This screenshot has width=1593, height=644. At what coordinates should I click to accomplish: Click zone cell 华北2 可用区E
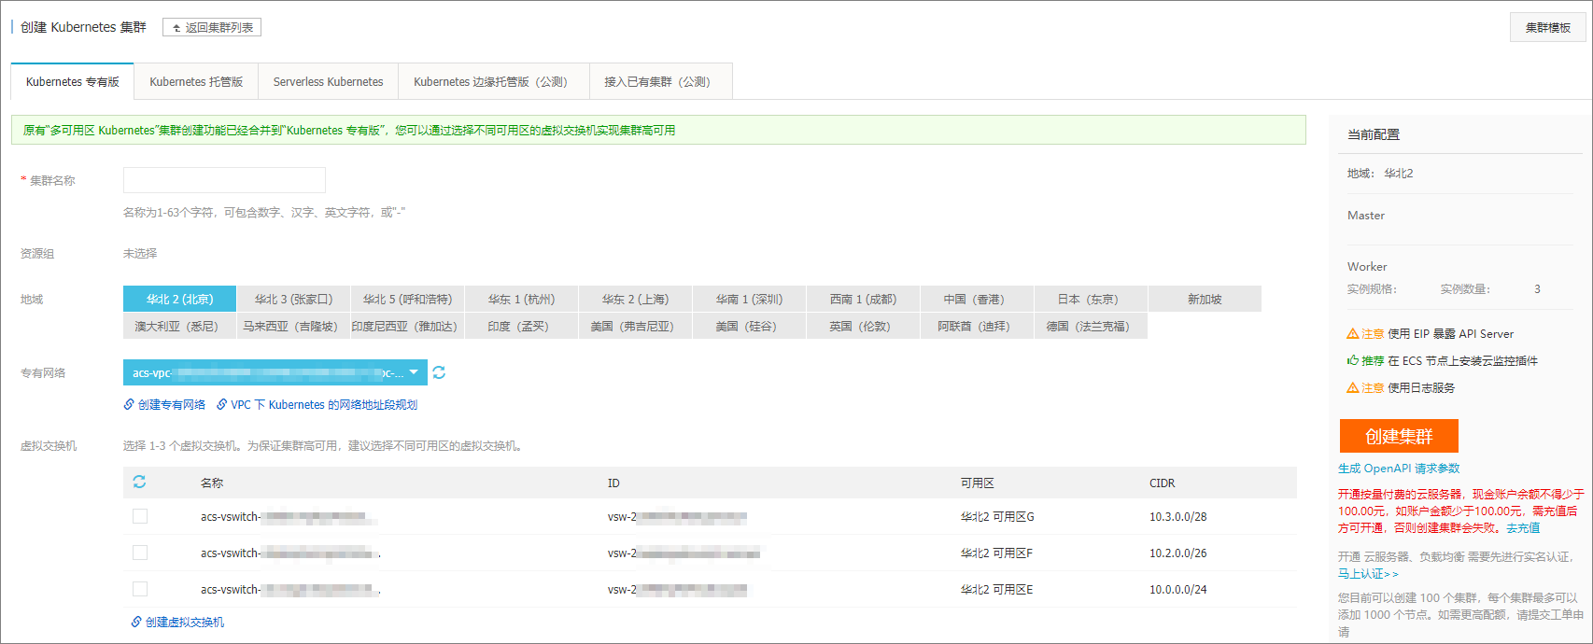coord(996,589)
